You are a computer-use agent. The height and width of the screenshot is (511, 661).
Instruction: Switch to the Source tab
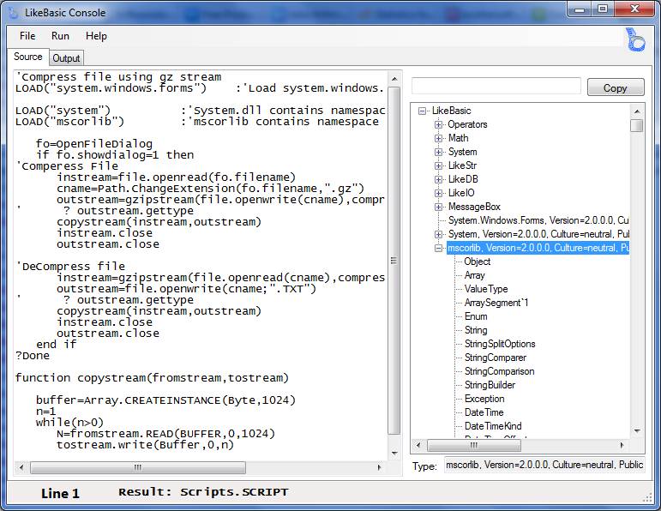(x=28, y=57)
